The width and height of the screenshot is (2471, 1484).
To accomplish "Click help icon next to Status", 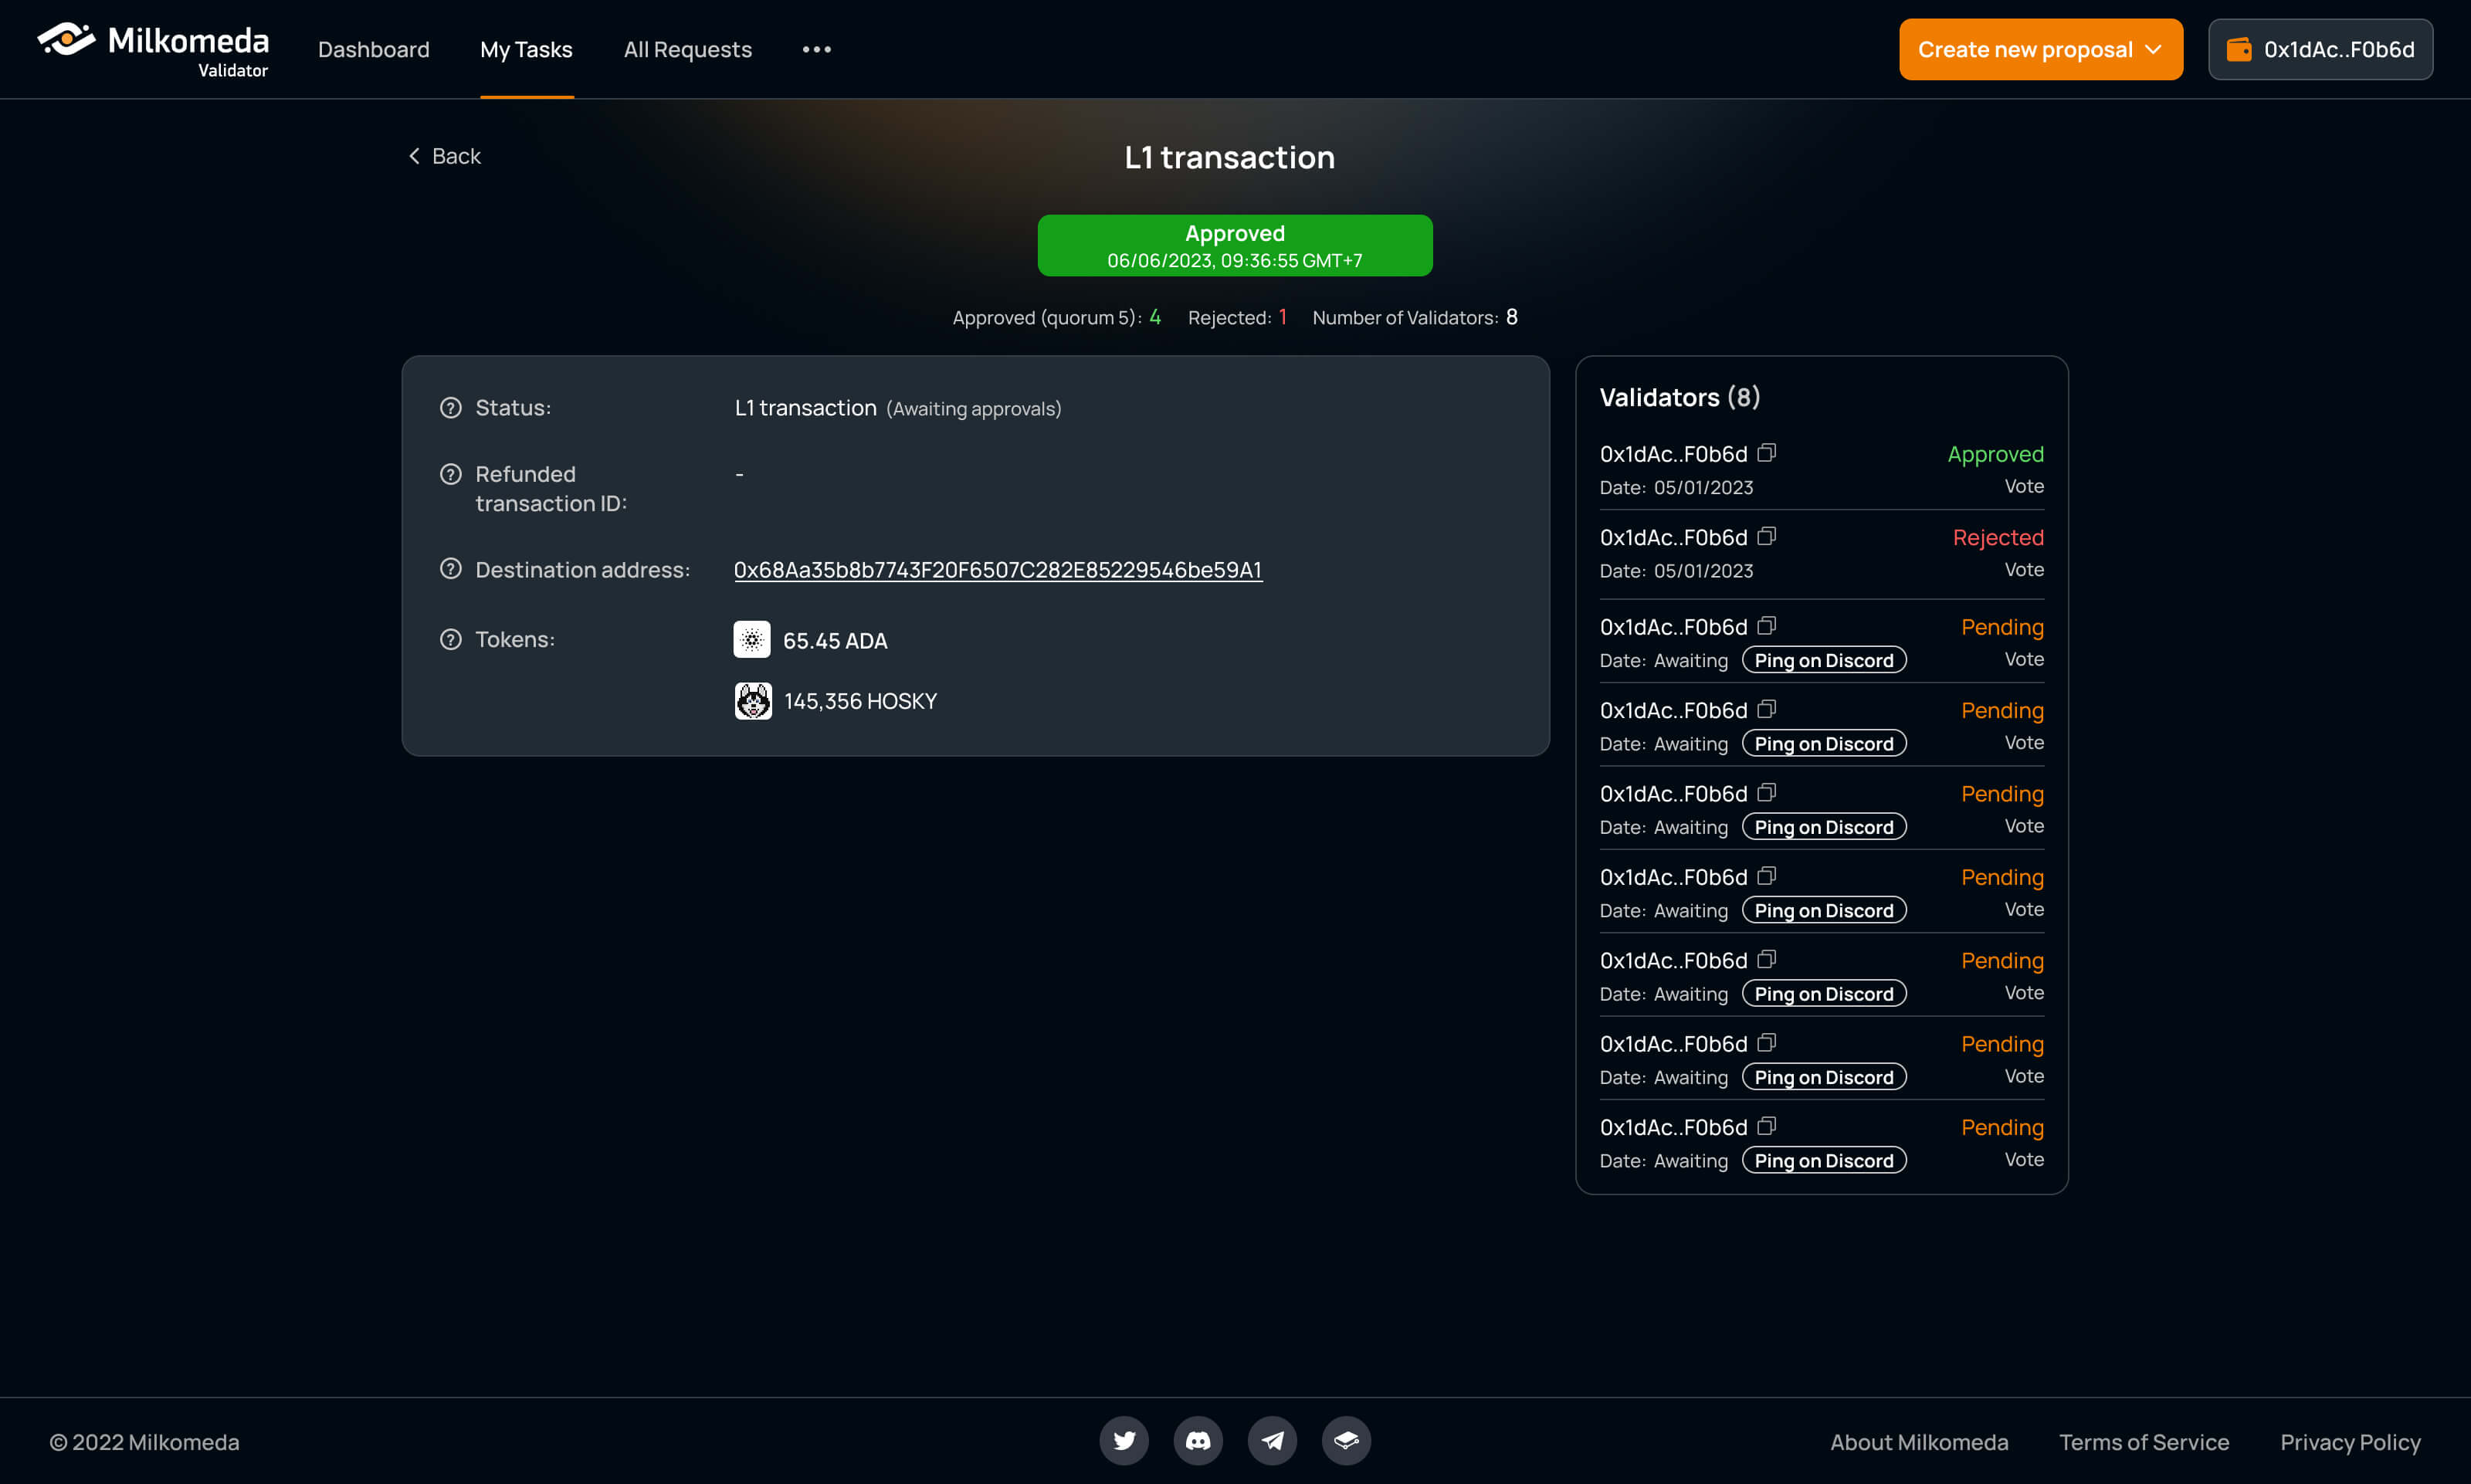I will click(x=451, y=408).
